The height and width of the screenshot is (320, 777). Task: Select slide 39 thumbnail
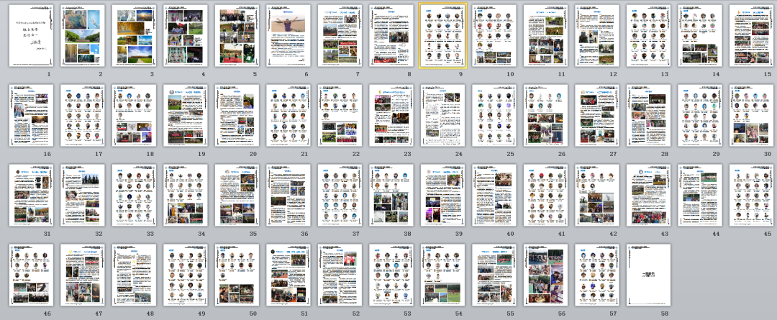pos(442,195)
